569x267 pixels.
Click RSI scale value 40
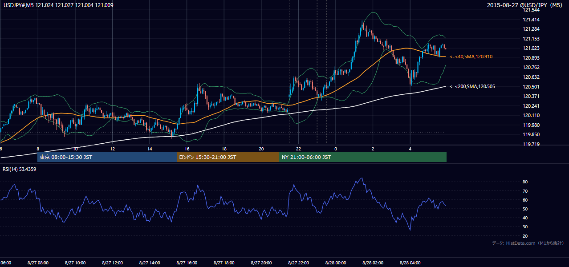click(525, 218)
